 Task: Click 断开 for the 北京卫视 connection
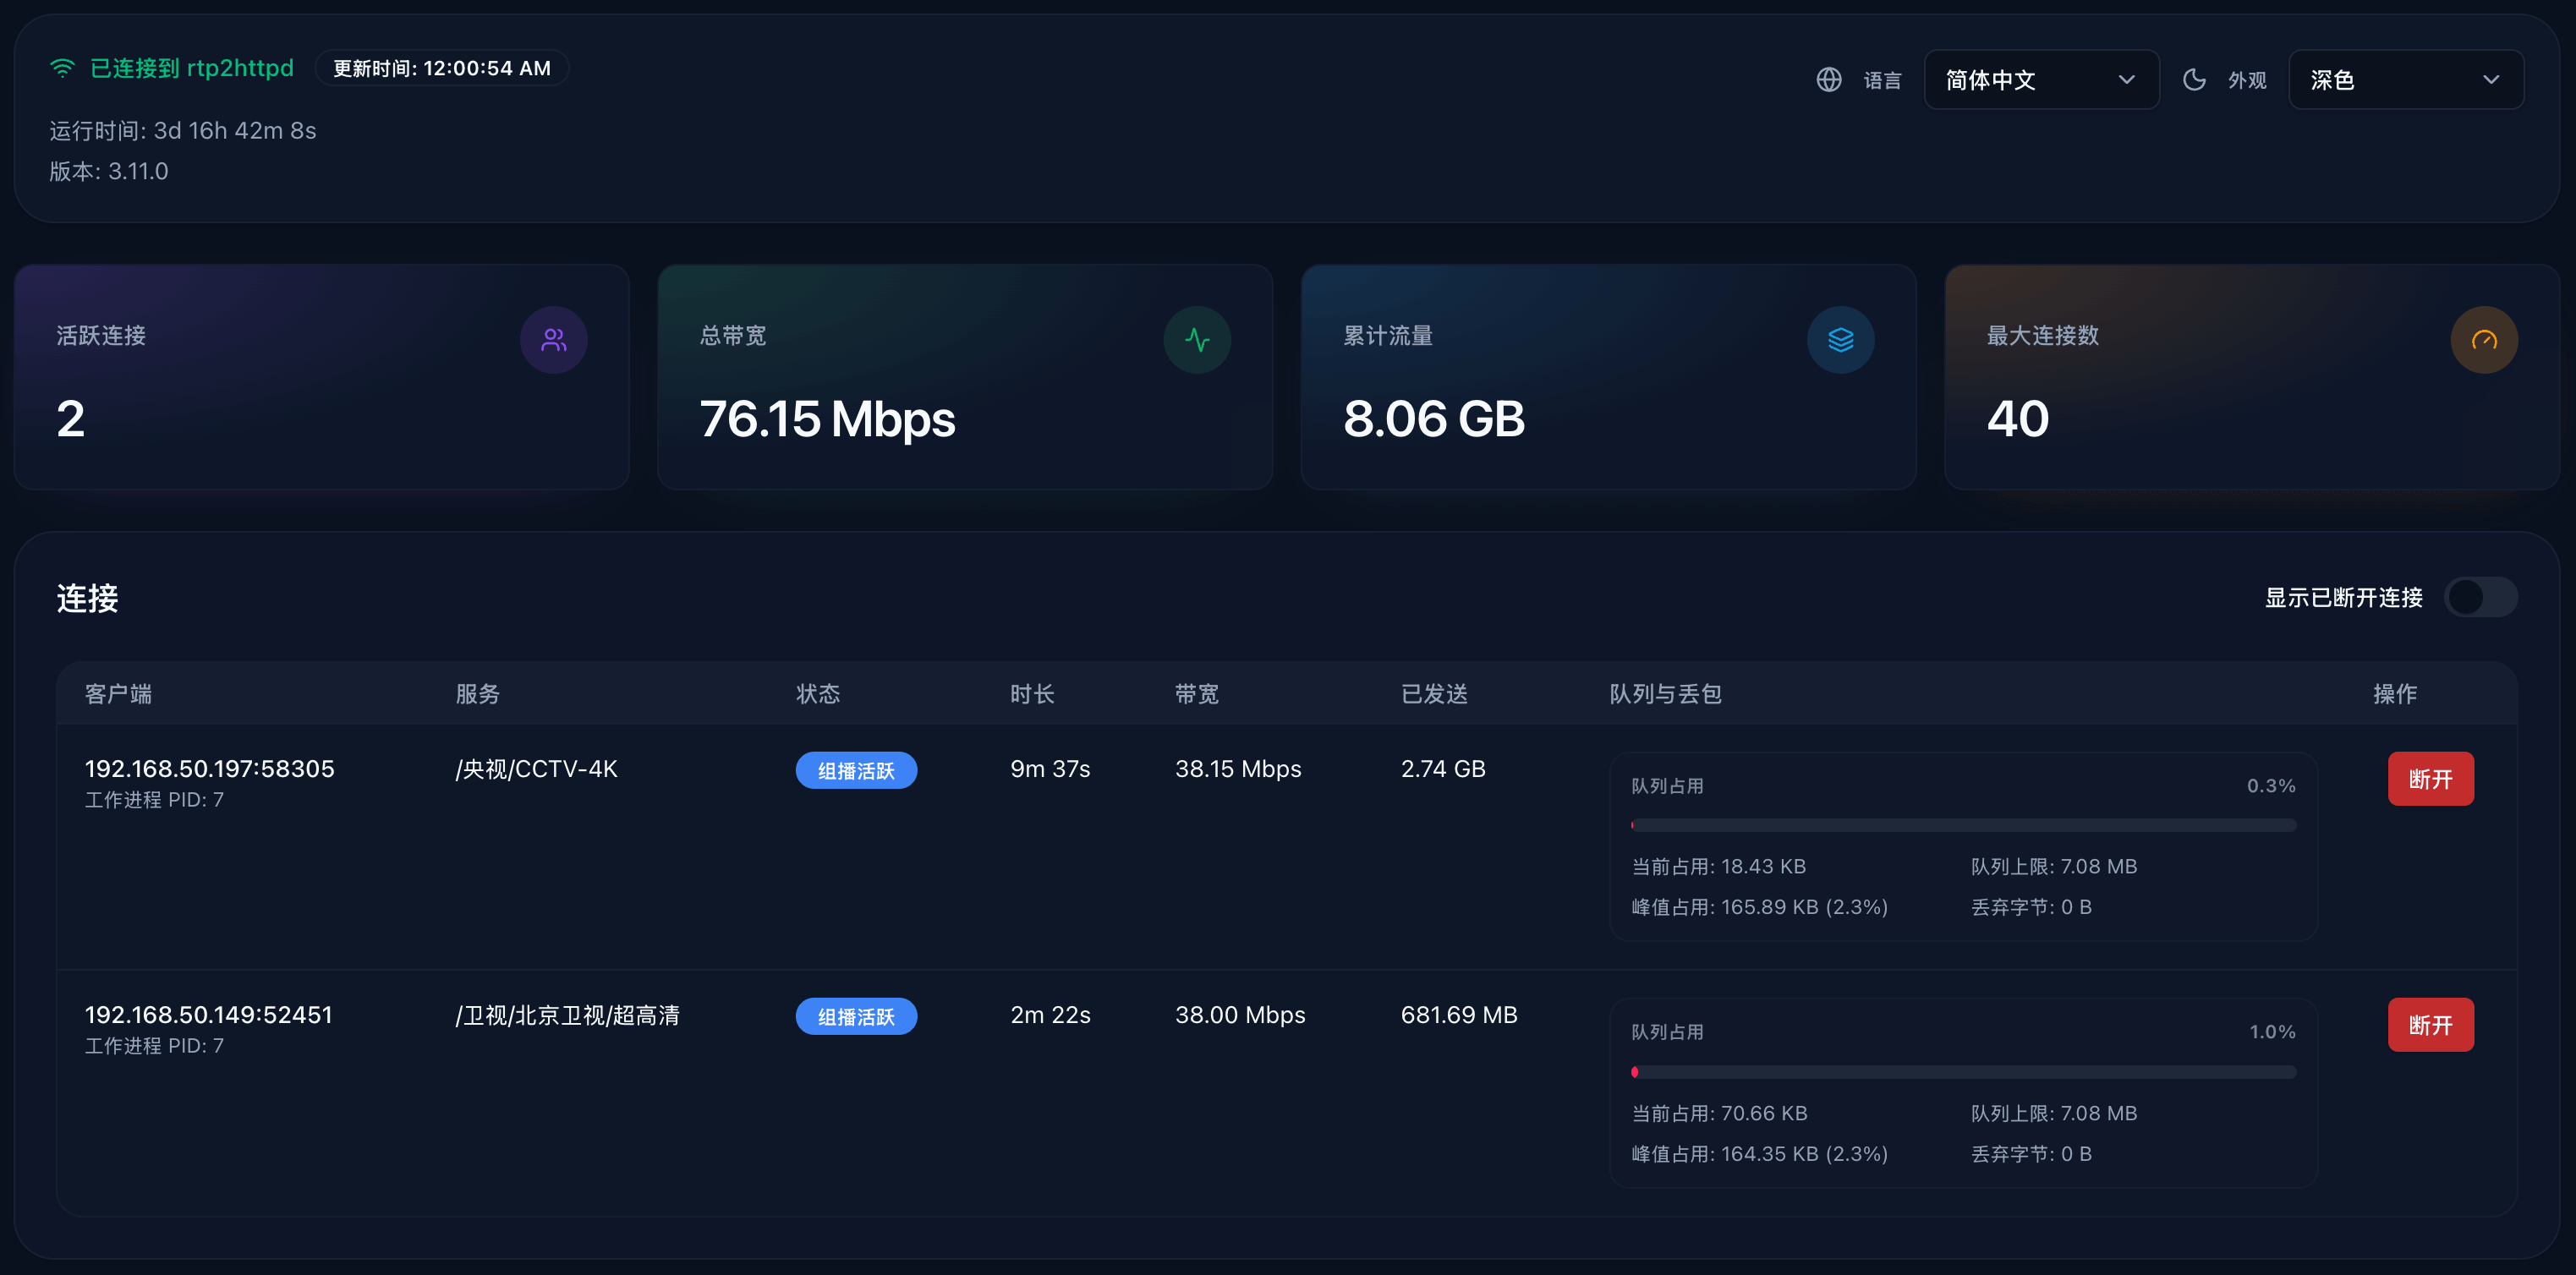click(x=2431, y=1024)
